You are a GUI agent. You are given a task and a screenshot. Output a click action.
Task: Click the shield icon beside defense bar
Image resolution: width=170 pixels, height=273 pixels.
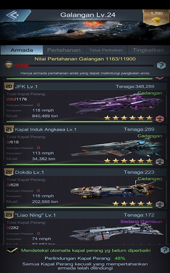click(x=8, y=65)
